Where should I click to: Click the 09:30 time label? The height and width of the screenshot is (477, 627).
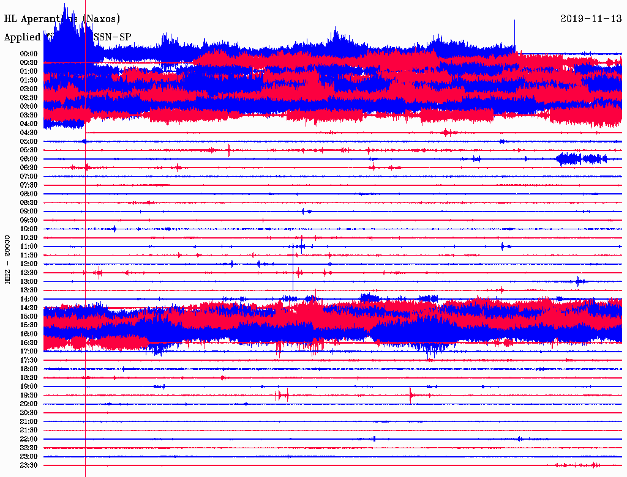pyautogui.click(x=29, y=221)
